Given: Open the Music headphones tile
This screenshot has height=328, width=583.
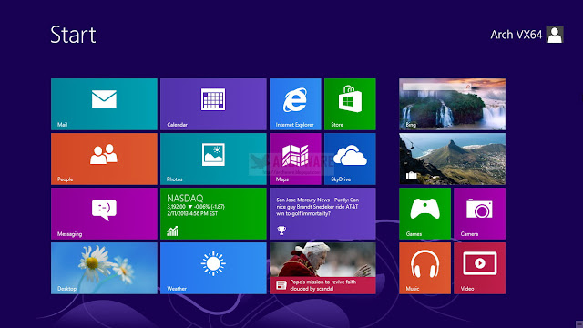Looking at the screenshot, I should (424, 268).
